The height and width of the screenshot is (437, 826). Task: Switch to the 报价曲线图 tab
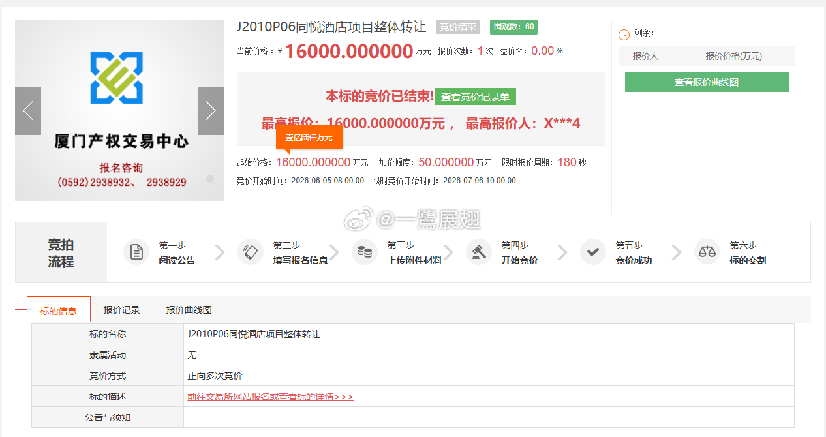point(189,310)
